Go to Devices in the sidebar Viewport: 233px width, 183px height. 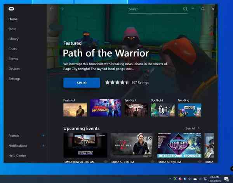coord(14,69)
